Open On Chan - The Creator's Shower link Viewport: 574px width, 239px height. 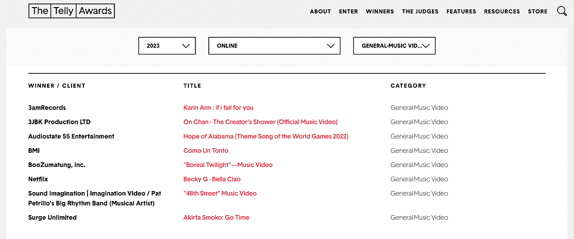pyautogui.click(x=261, y=122)
